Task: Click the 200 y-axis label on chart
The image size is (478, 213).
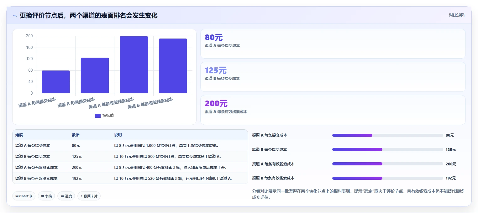Action: point(29,36)
